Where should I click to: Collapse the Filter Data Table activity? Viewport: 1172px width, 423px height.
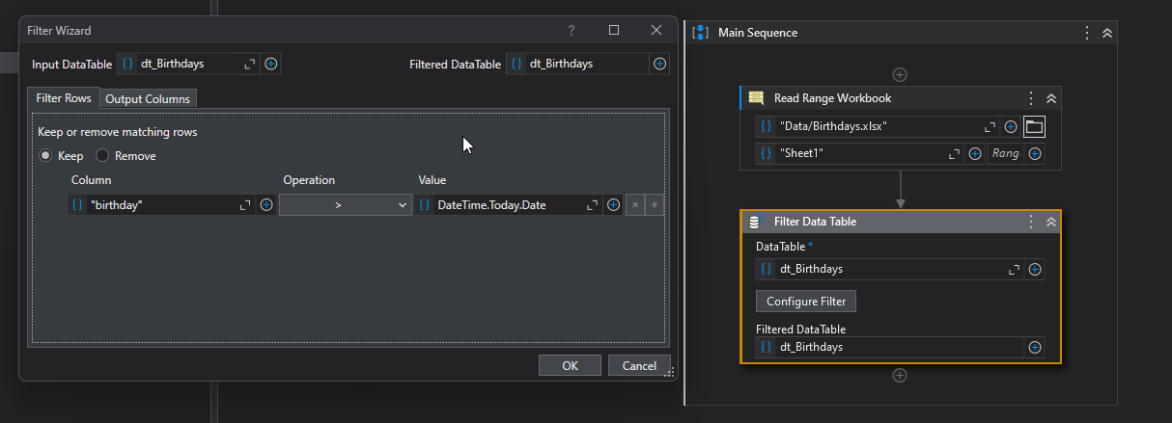tap(1051, 222)
